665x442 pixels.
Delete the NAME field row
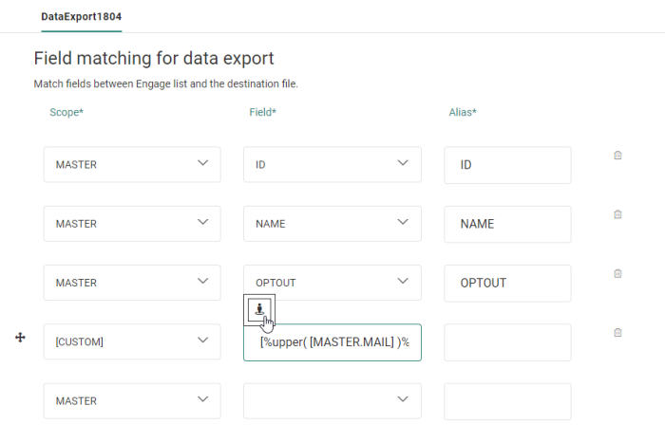coord(617,215)
